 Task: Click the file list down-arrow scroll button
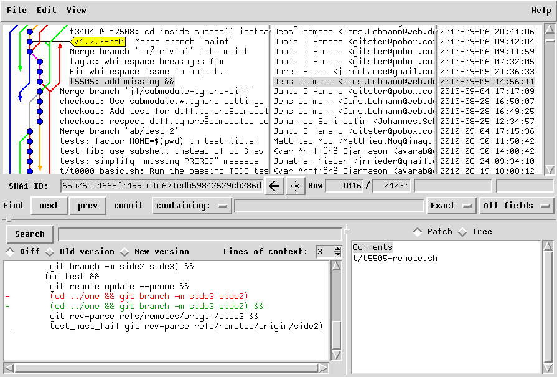pos(548,368)
